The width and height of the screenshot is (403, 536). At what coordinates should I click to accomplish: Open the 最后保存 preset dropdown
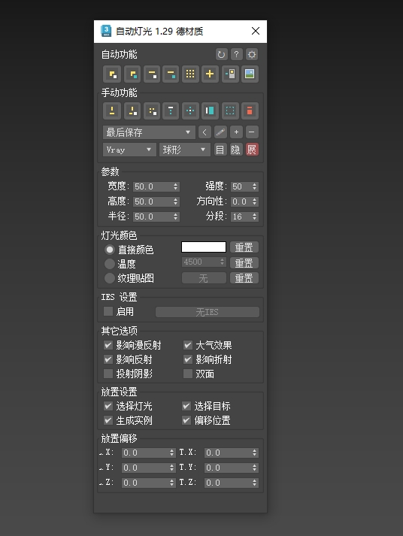coord(149,132)
